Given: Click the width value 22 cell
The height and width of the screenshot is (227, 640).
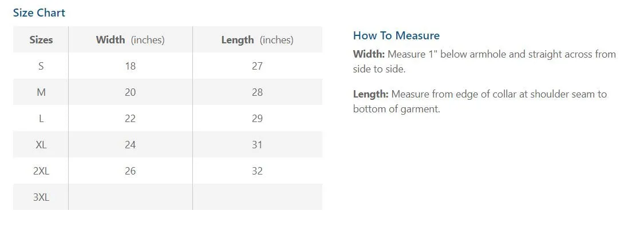Looking at the screenshot, I should coord(130,119).
